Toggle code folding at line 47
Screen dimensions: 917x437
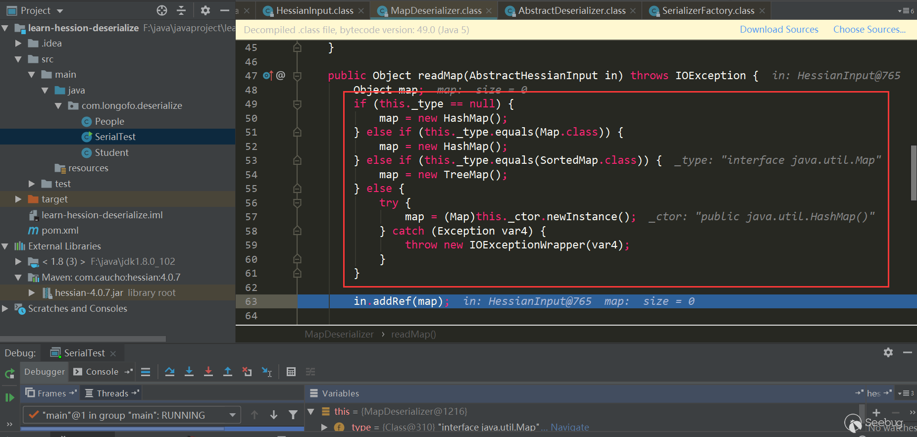pyautogui.click(x=297, y=76)
